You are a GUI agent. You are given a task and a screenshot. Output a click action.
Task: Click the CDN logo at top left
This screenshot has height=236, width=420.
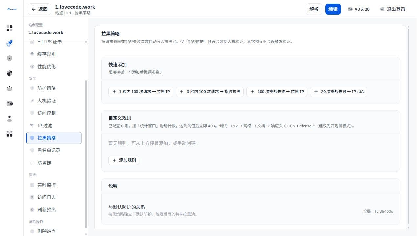tap(11, 9)
